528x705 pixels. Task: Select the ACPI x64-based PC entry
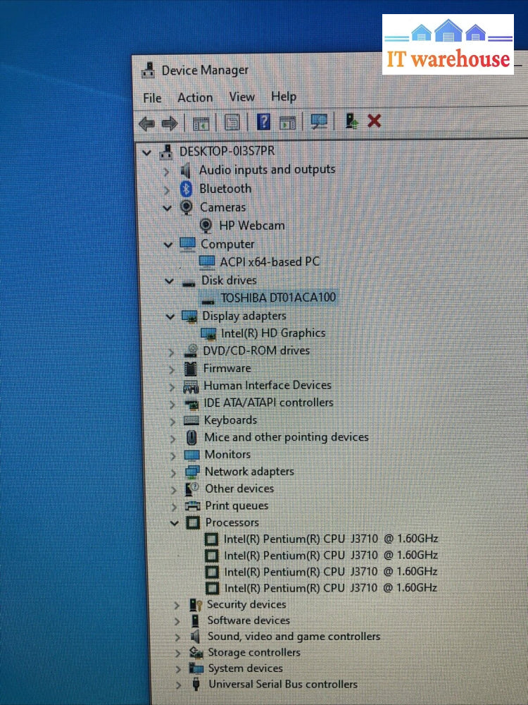(270, 262)
